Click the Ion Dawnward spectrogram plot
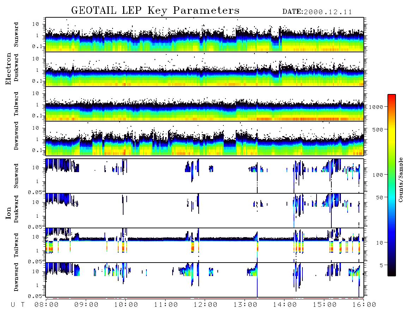Image resolution: width=403 pixels, height=311 pixels. point(205,280)
